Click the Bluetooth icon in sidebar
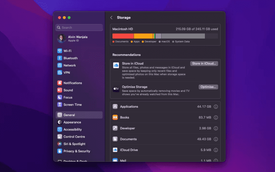The width and height of the screenshot is (275, 172). [x=59, y=58]
